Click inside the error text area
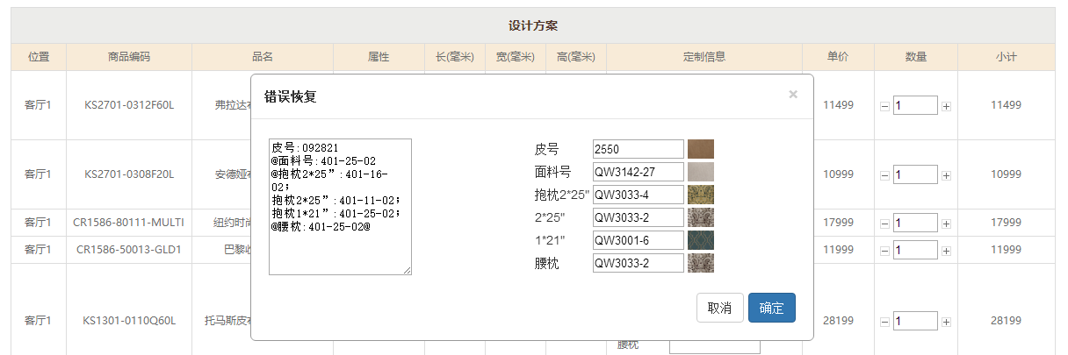Image resolution: width=1068 pixels, height=355 pixels. pos(340,206)
